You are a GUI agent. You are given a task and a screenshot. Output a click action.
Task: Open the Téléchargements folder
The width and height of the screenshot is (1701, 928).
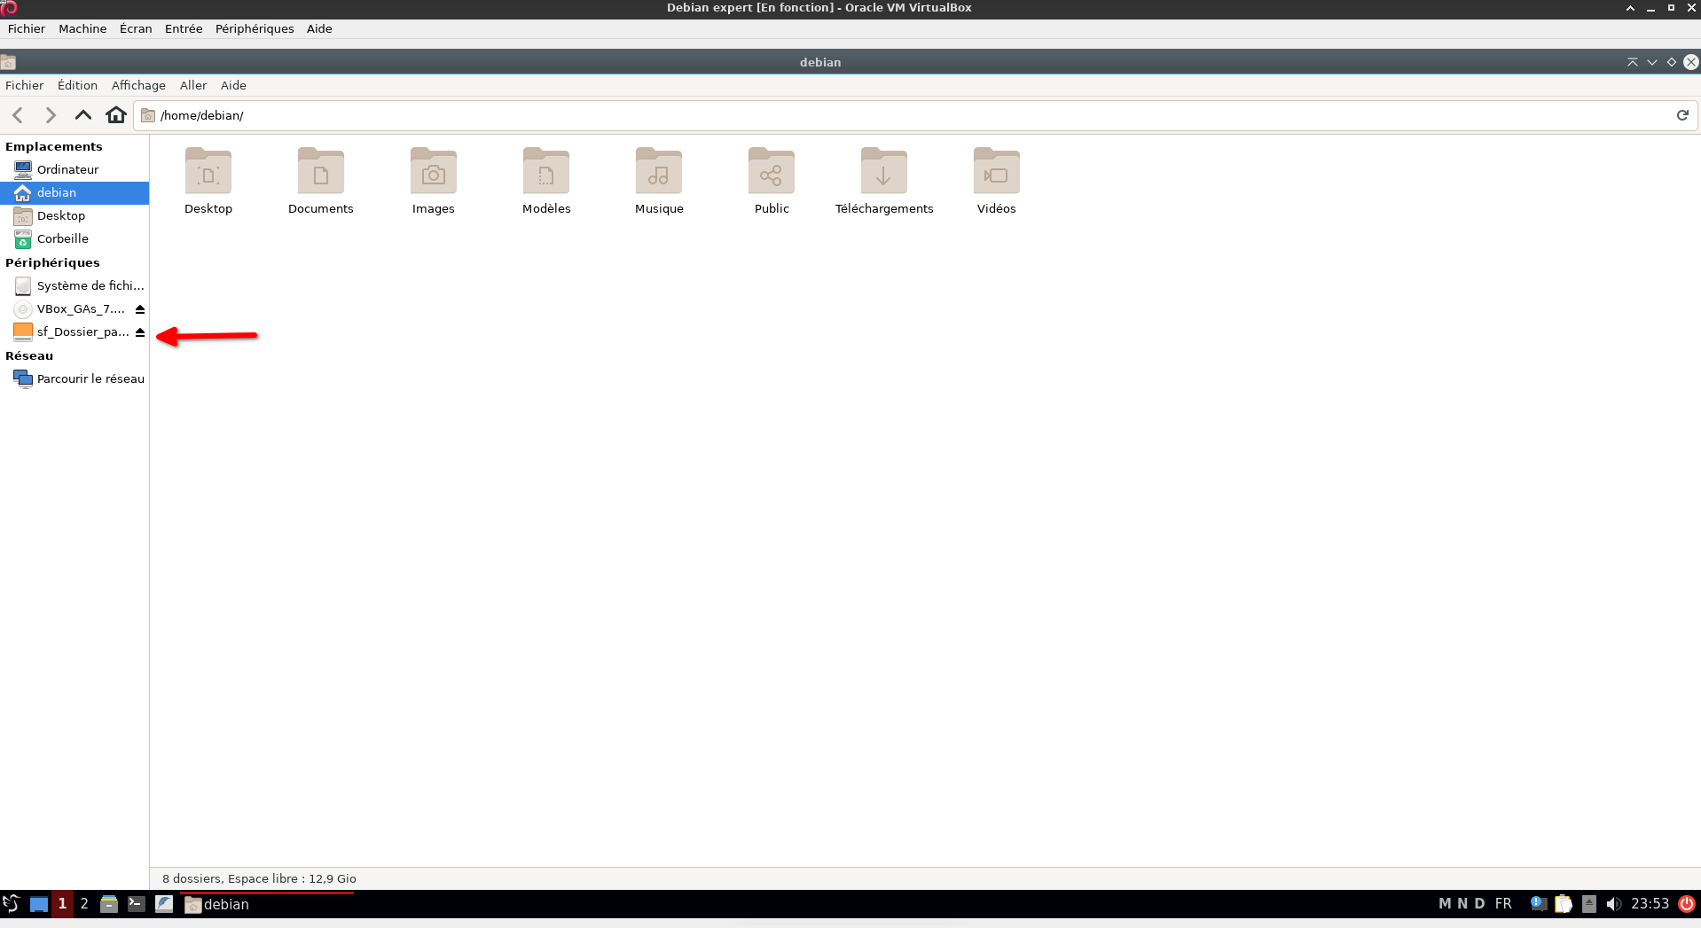[x=884, y=182]
